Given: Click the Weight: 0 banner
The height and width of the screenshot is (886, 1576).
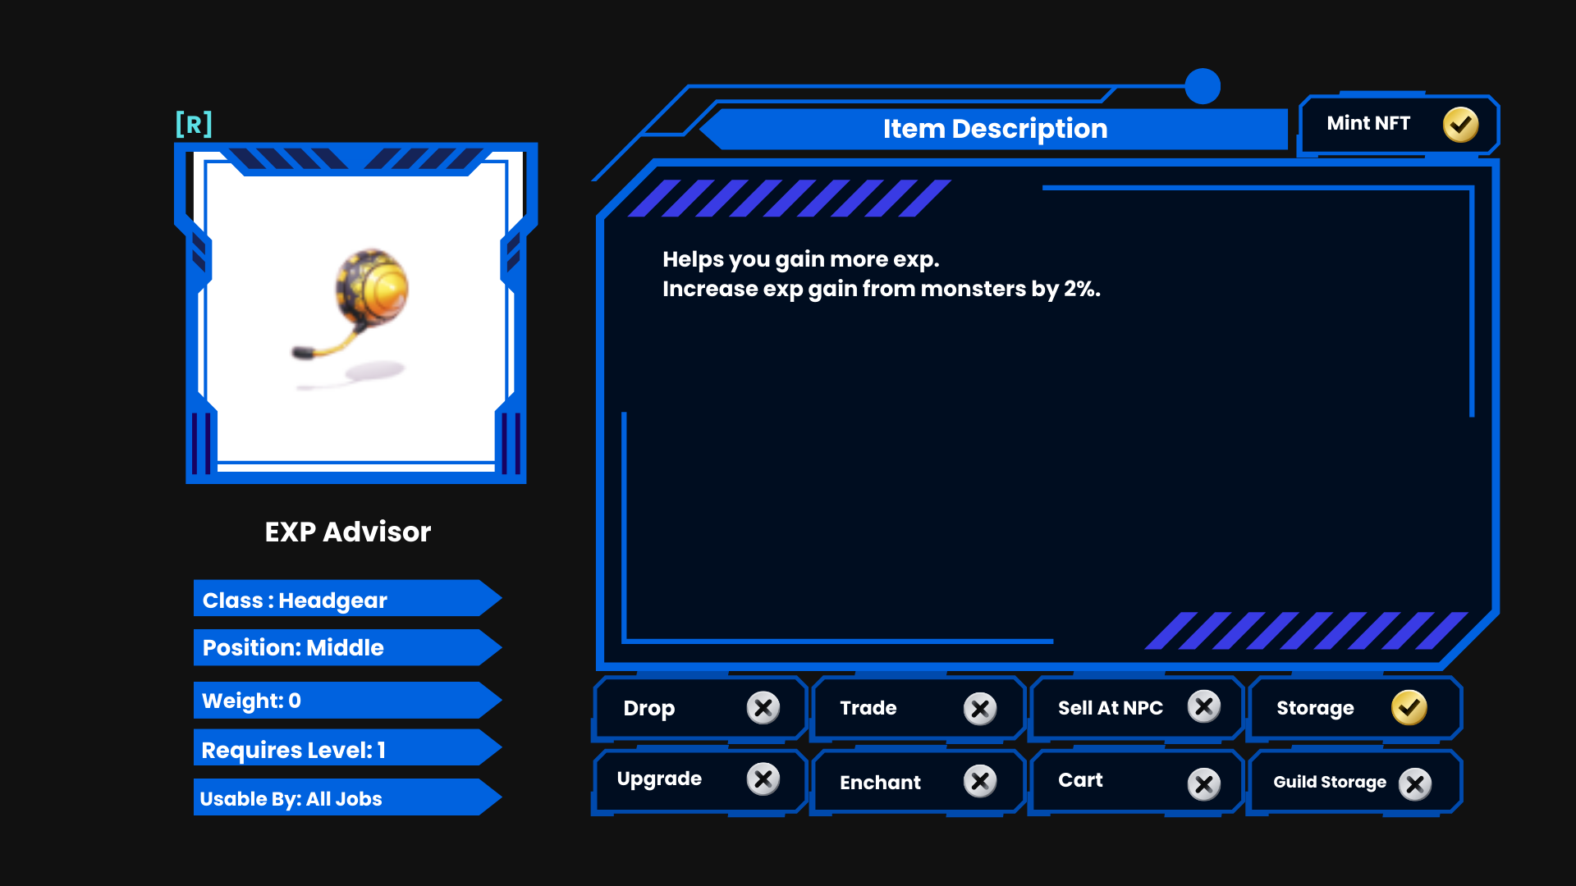Looking at the screenshot, I should [x=348, y=700].
